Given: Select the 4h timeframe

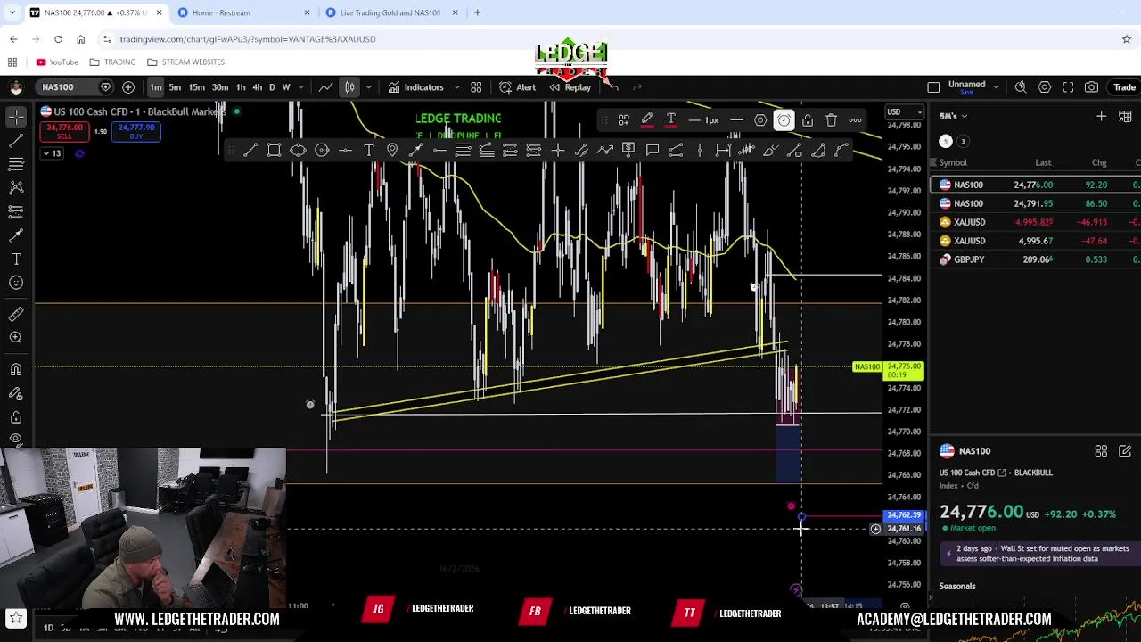Looking at the screenshot, I should tap(258, 87).
